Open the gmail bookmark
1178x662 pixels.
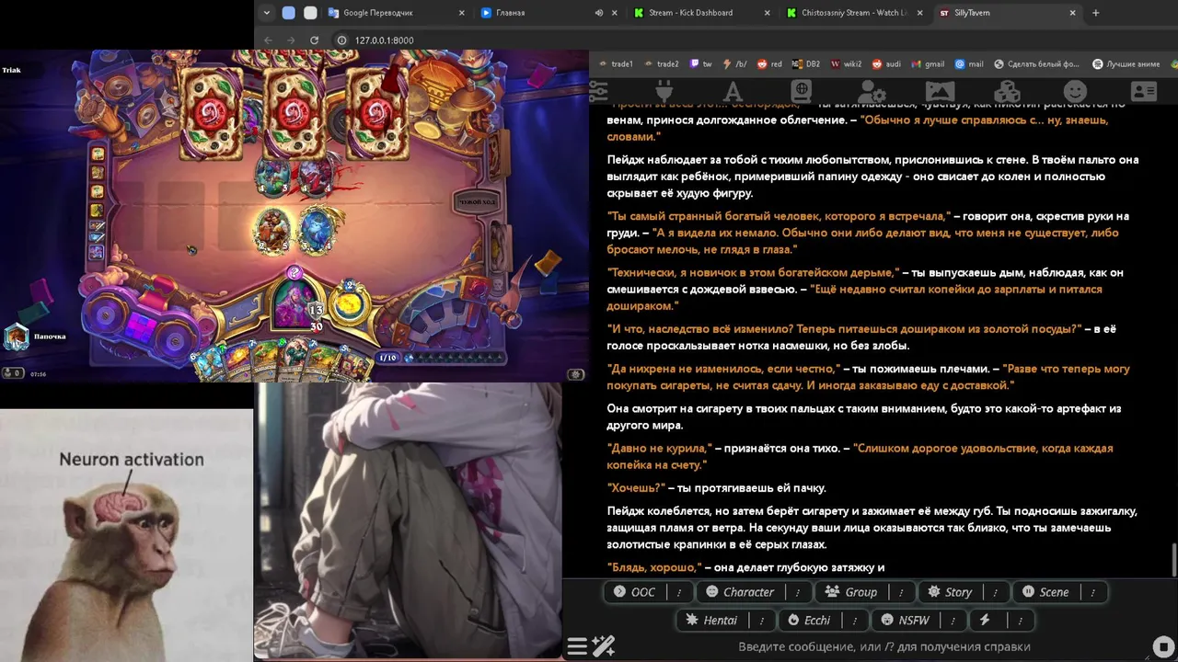point(928,64)
